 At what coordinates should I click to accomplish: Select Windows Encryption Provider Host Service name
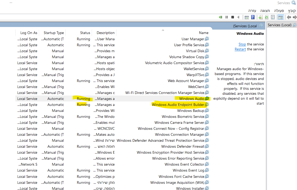point(170,152)
